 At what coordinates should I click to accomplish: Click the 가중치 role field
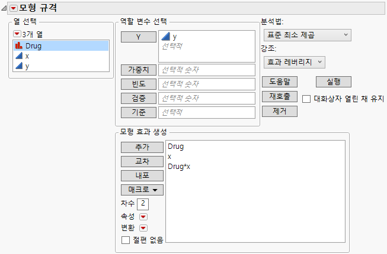(x=207, y=70)
